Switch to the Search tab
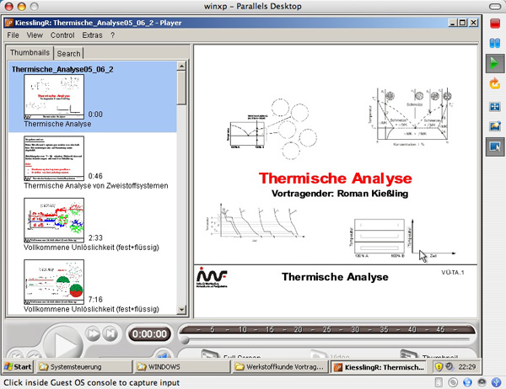This screenshot has height=389, width=506. (69, 54)
